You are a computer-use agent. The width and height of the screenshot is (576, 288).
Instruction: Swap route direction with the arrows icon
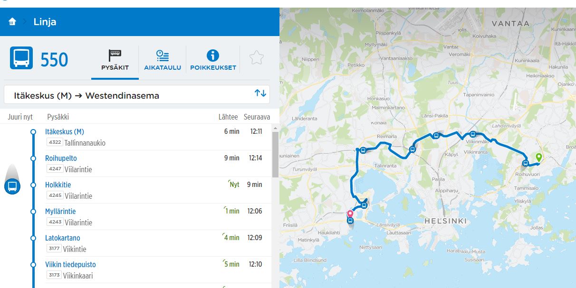(x=260, y=93)
